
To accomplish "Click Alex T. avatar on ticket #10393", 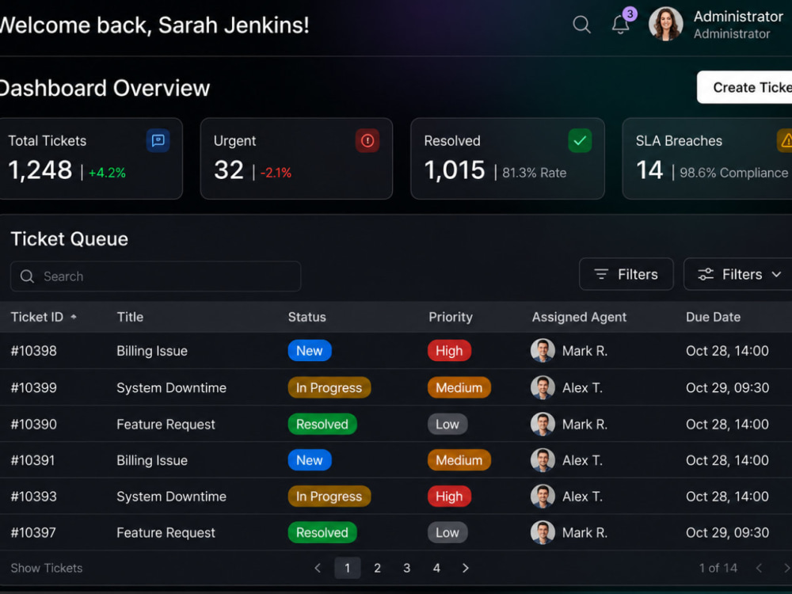I will click(543, 497).
